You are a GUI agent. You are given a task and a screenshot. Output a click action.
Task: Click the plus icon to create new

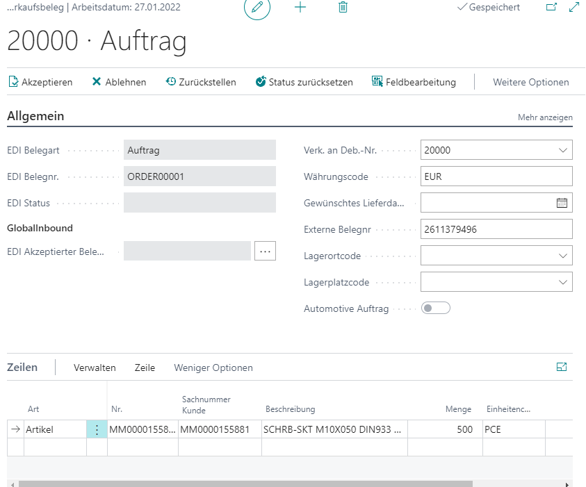tap(300, 8)
